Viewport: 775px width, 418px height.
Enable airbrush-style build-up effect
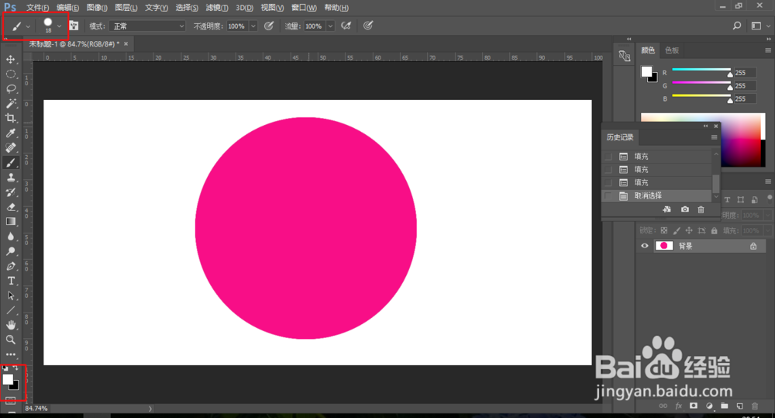346,26
